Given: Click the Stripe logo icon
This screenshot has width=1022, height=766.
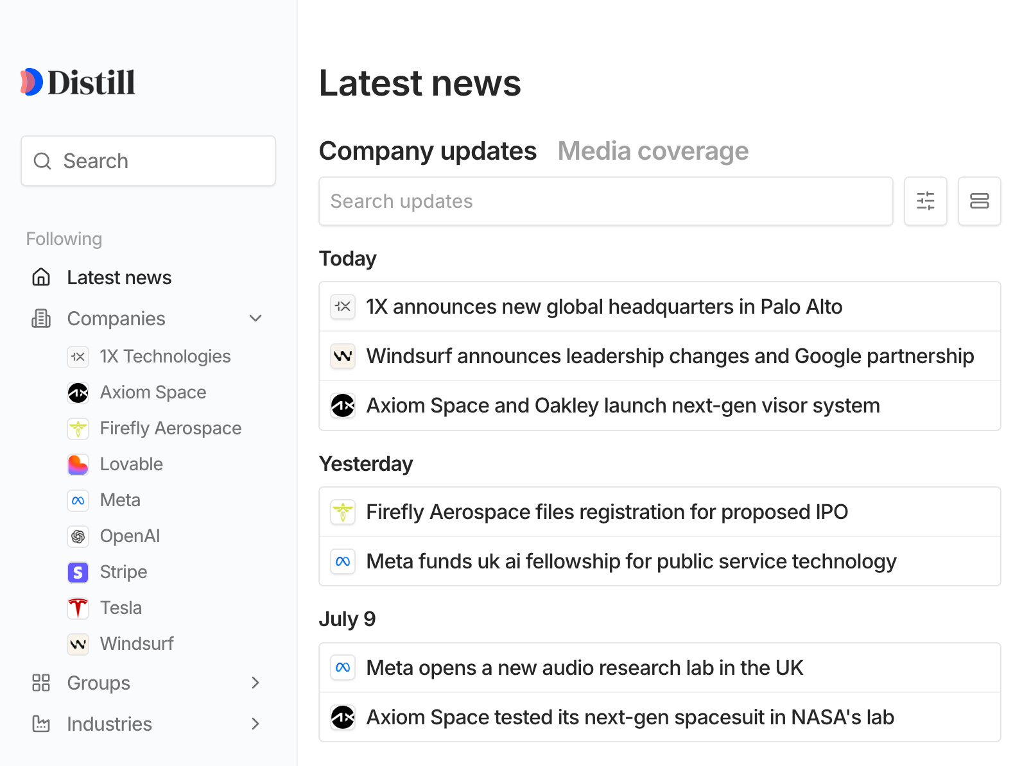Looking at the screenshot, I should pos(78,572).
